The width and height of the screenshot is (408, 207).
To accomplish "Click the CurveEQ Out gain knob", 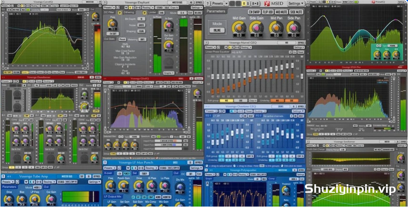I will click(x=95, y=16).
